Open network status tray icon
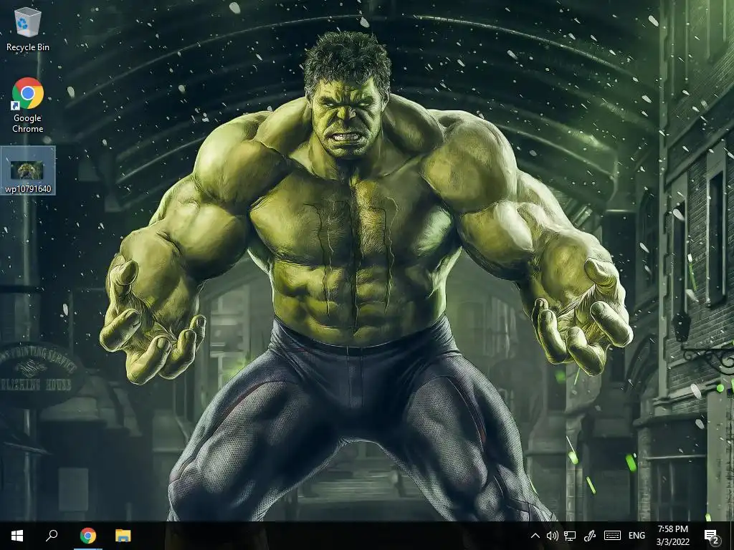The image size is (734, 550). pos(570,536)
